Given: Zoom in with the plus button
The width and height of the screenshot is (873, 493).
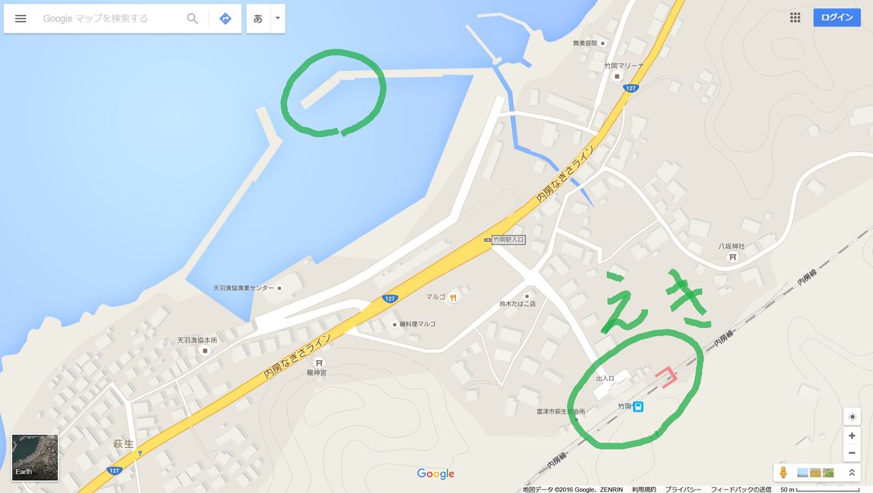Looking at the screenshot, I should [x=852, y=436].
